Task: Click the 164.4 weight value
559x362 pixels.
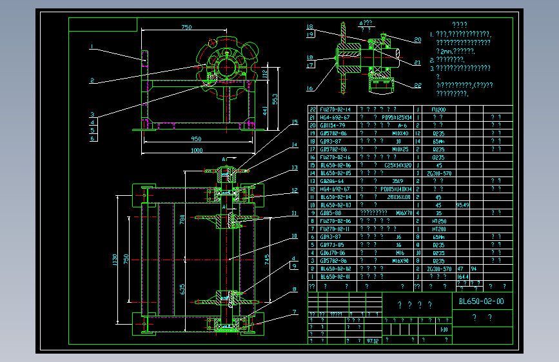Action: pos(463,277)
